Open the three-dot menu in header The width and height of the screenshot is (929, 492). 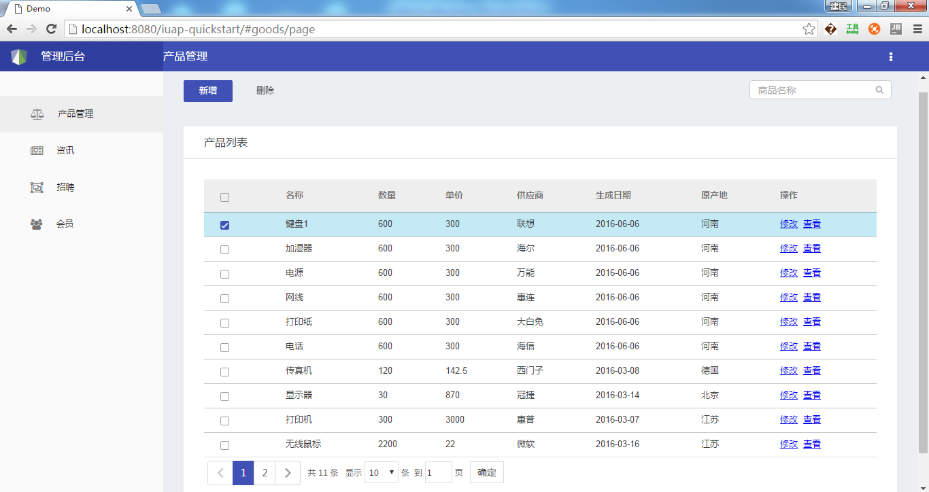tap(891, 57)
